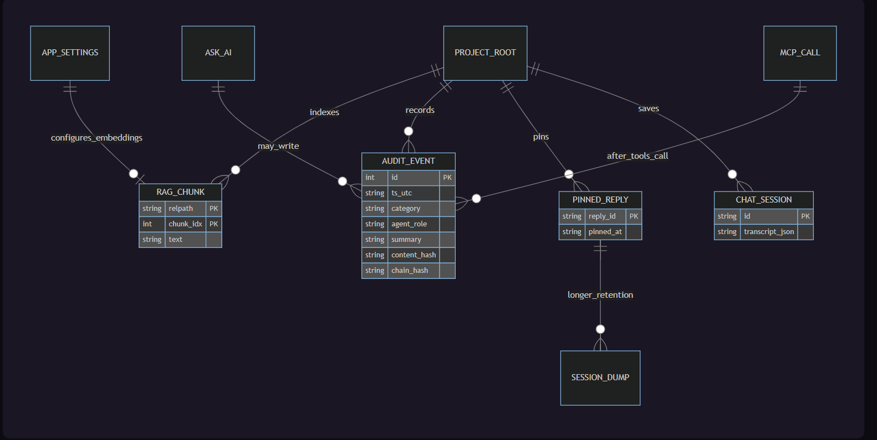Click the longer_retention relationship label

(x=600, y=295)
